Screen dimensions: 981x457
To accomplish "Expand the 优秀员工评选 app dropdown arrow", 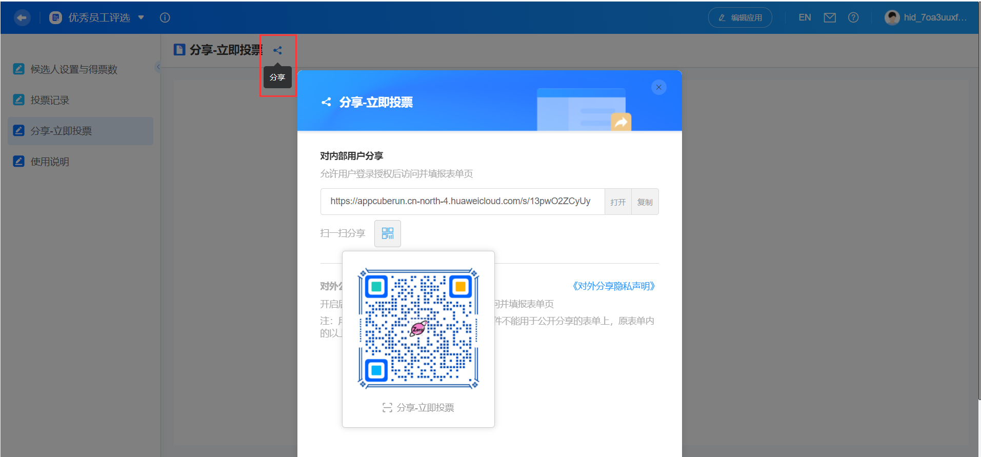I will pyautogui.click(x=141, y=17).
